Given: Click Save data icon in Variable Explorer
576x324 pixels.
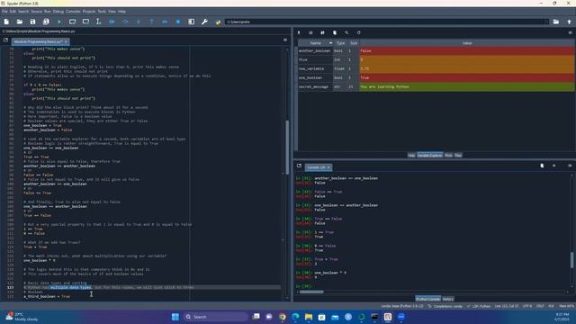Looking at the screenshot, I should pyautogui.click(x=310, y=32).
